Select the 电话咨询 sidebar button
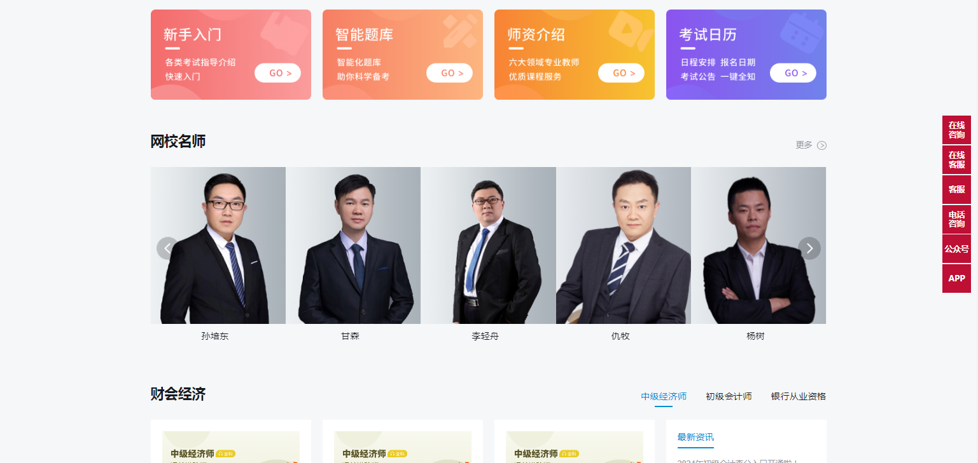This screenshot has height=463, width=978. (956, 219)
